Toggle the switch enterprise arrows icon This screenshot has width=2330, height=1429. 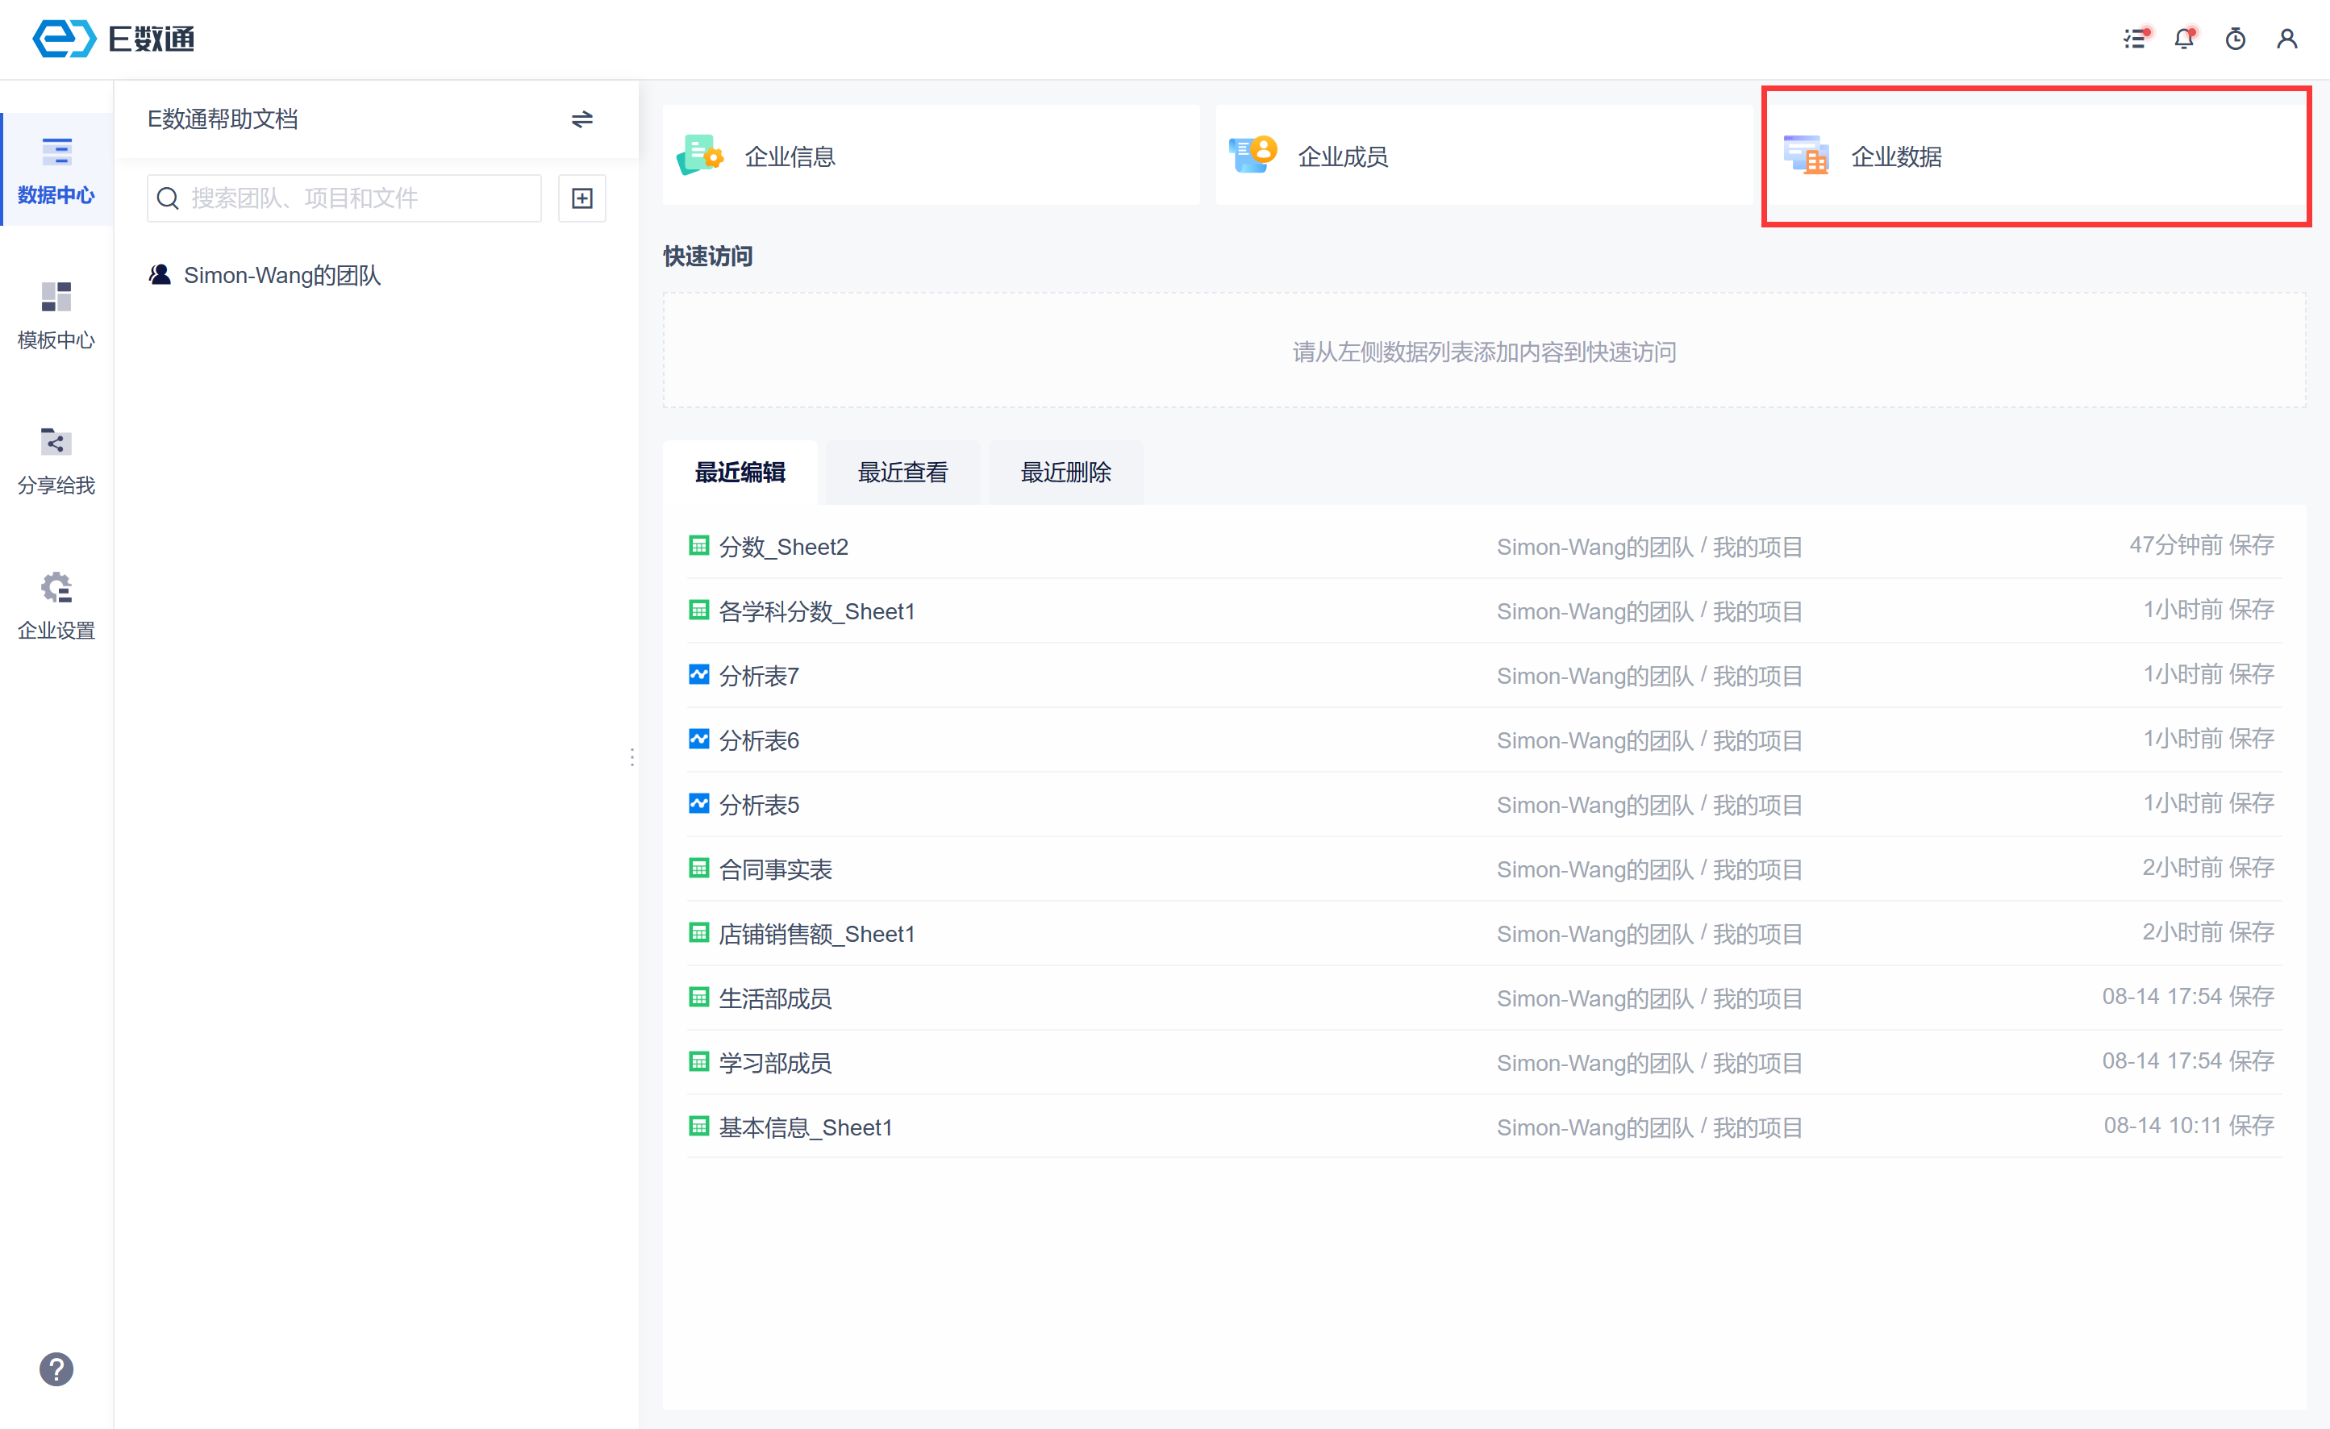click(x=581, y=119)
